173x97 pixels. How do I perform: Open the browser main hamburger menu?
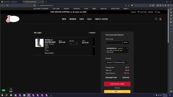click(x=171, y=5)
